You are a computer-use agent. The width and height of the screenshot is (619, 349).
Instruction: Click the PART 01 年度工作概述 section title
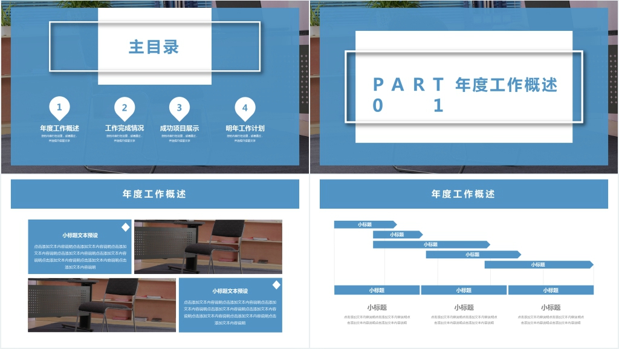coord(464,94)
